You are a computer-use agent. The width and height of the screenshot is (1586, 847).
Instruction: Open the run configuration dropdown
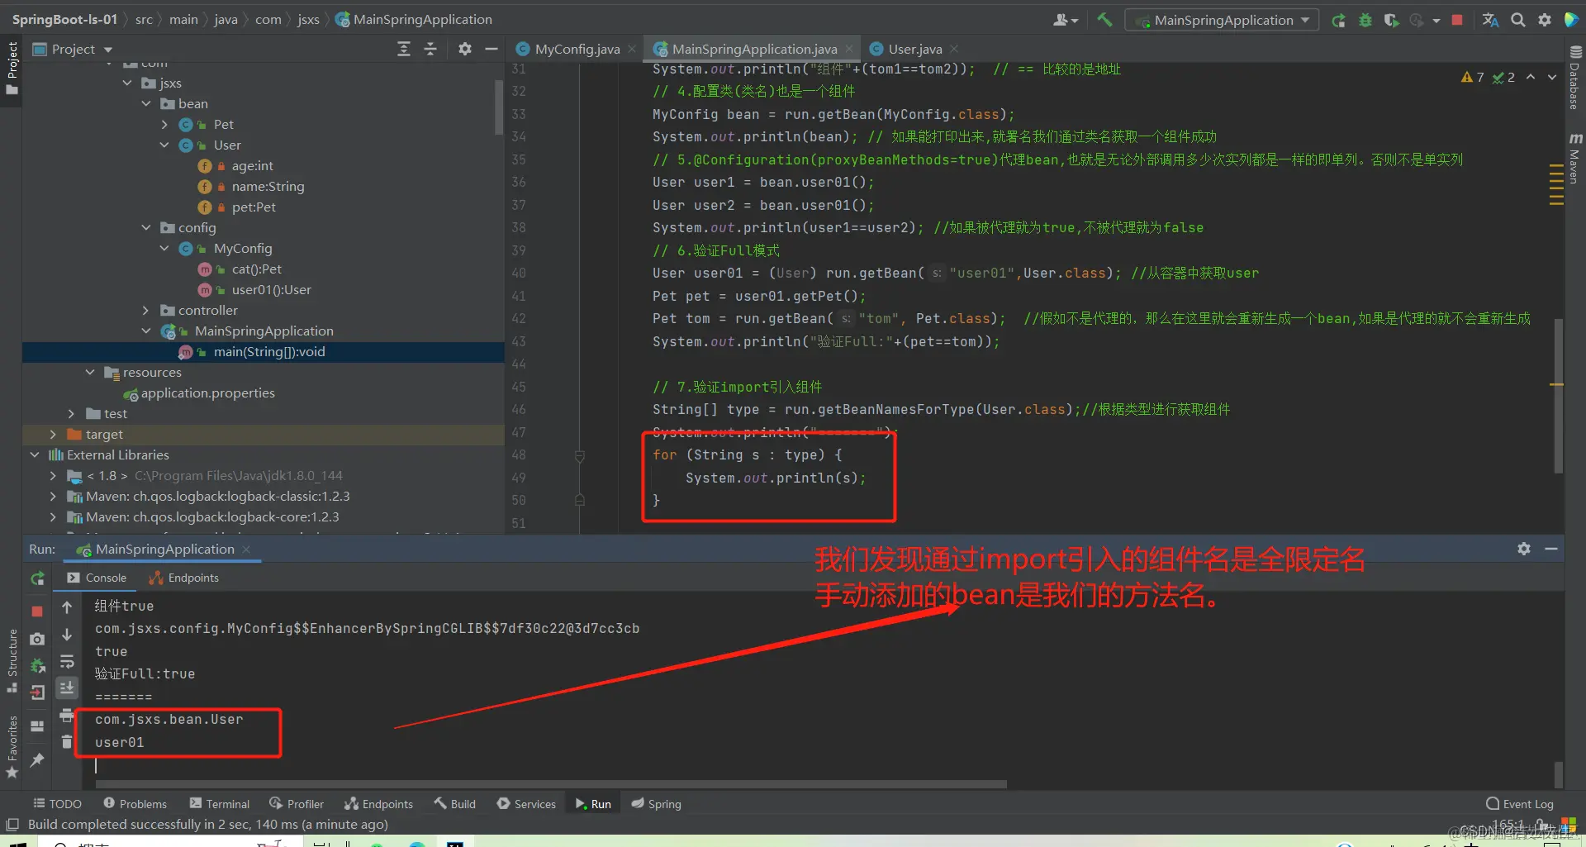[x=1221, y=20]
